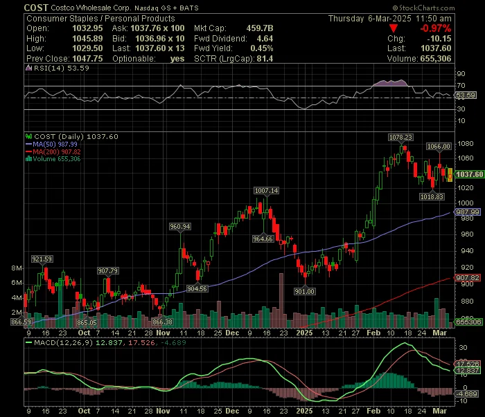Click the 866.38 price low label
This screenshot has width=485, height=417.
click(x=162, y=322)
